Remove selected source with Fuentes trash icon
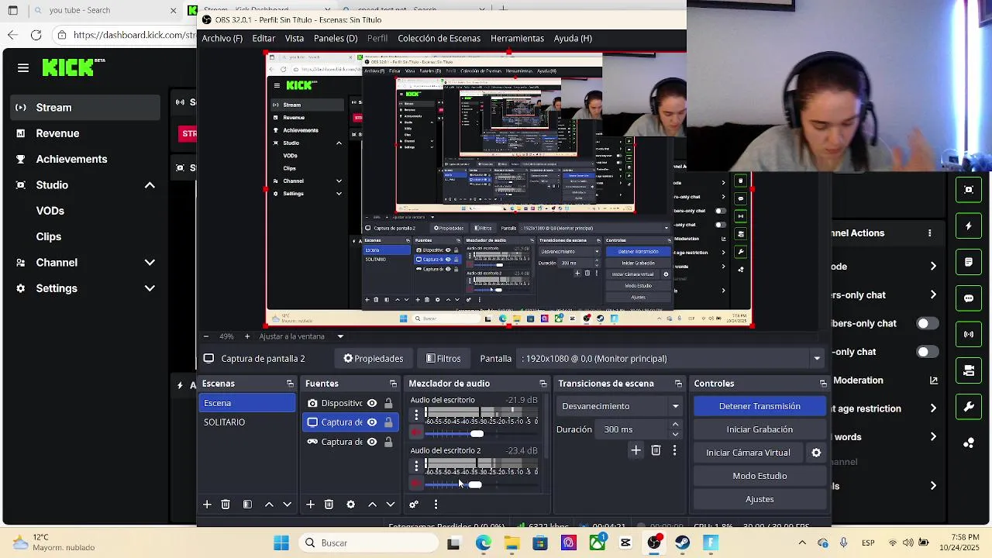The height and width of the screenshot is (558, 992). (329, 505)
